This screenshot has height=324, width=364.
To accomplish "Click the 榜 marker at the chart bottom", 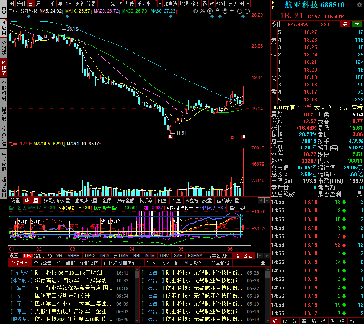I will (x=243, y=137).
